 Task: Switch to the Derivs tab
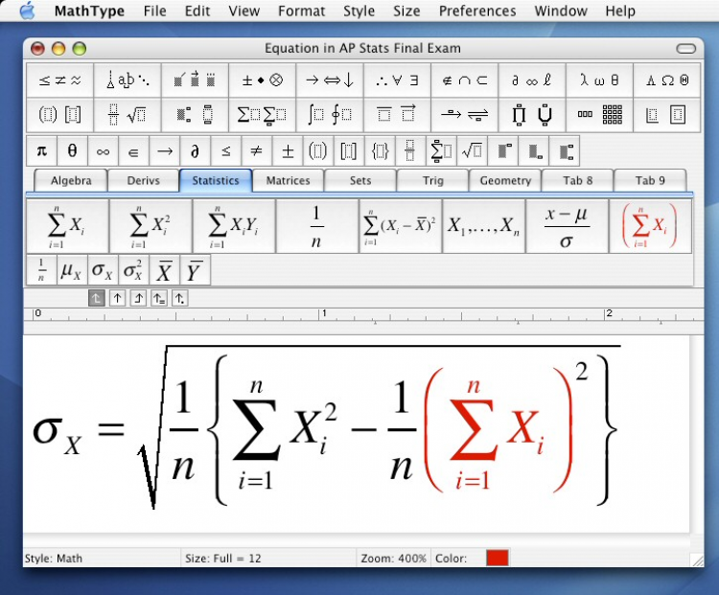(x=144, y=181)
